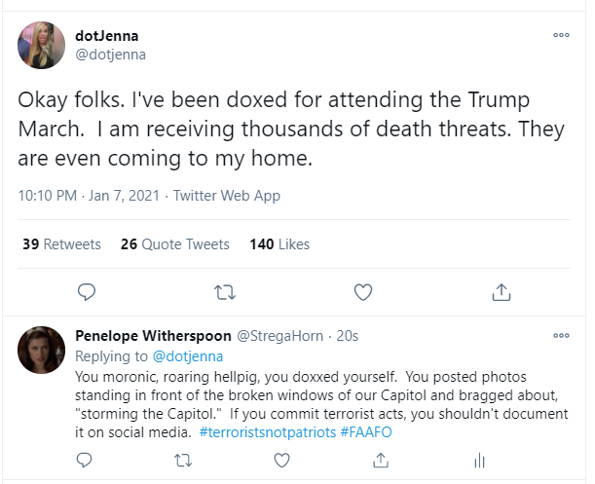Reply to dotJenna's main tweet
Screen dimensions: 595x484
click(x=87, y=291)
